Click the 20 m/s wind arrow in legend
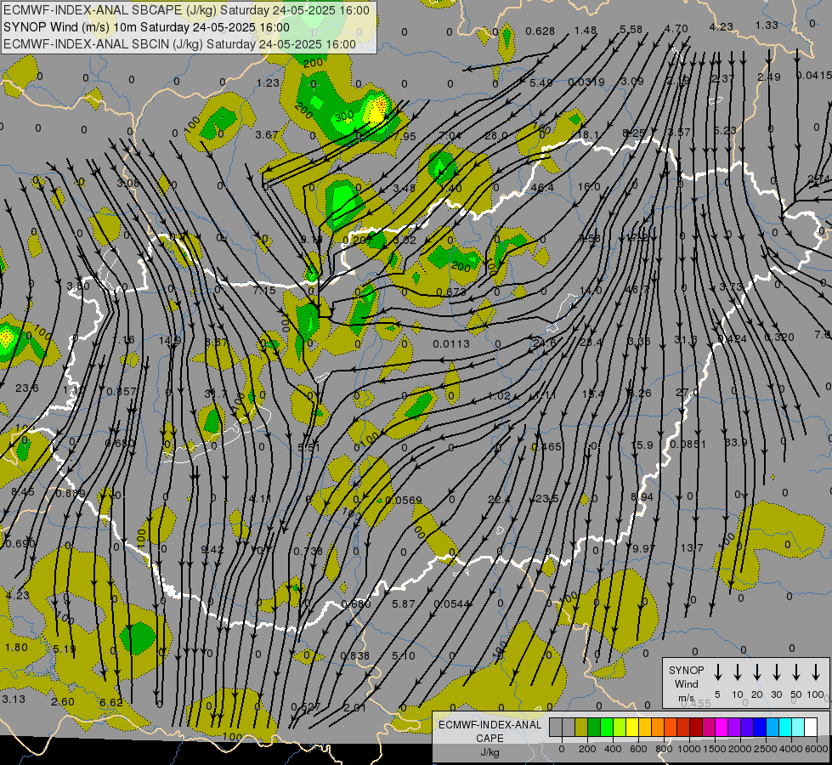The image size is (832, 765). tap(757, 672)
